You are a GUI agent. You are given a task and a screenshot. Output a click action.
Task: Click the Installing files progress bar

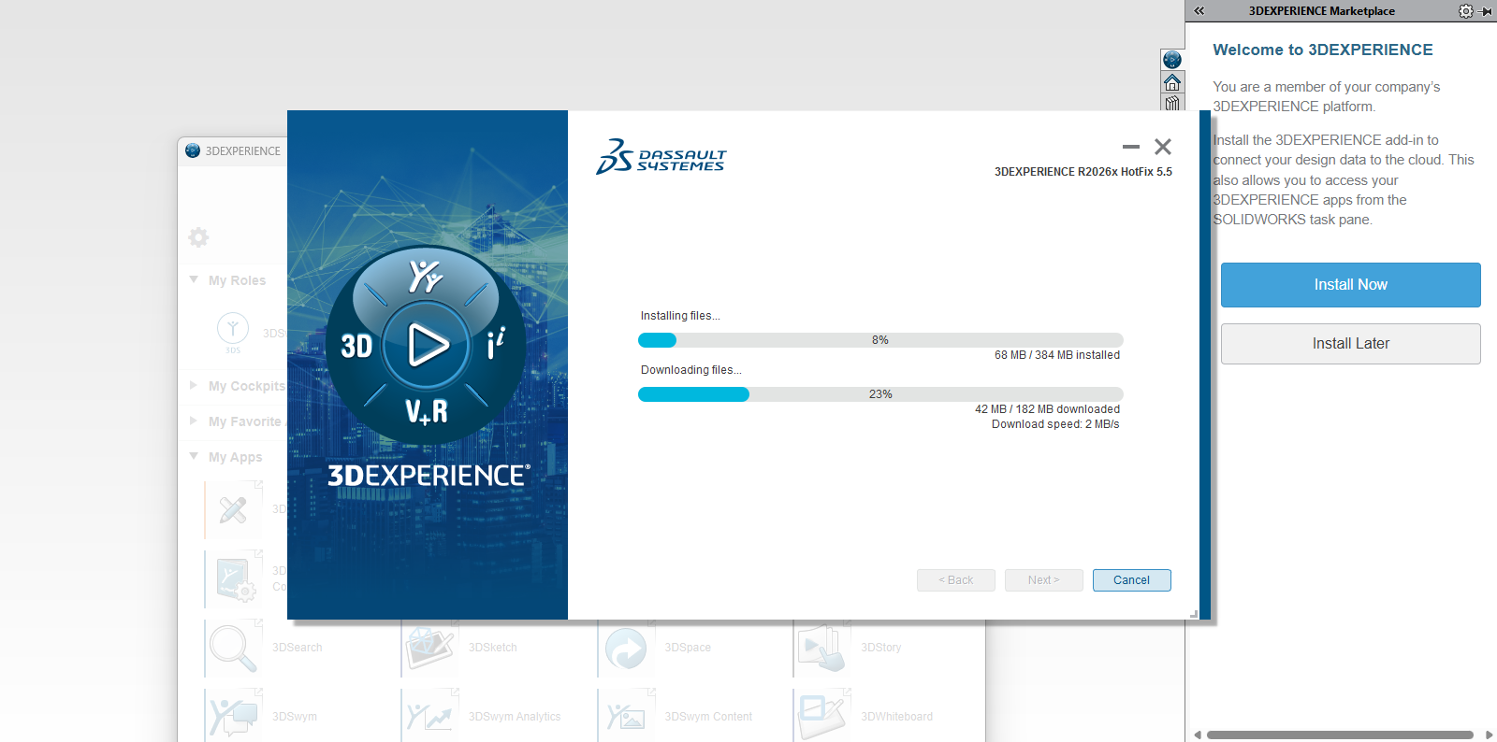tap(880, 340)
